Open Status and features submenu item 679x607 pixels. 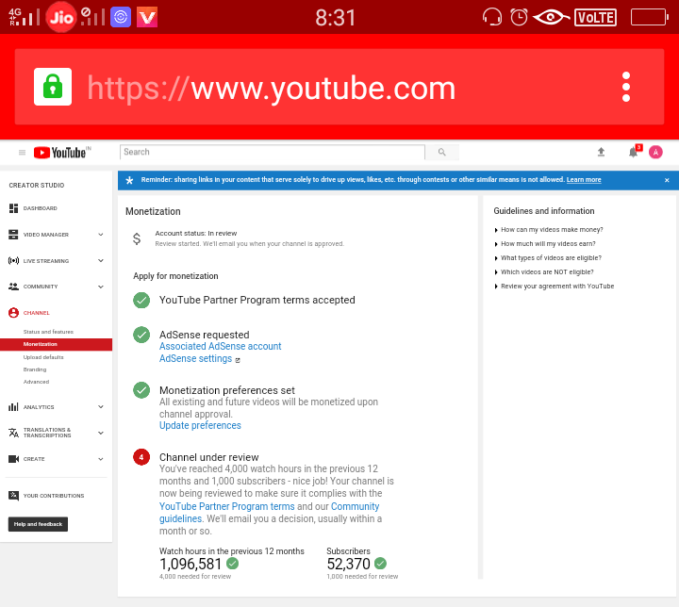[48, 332]
